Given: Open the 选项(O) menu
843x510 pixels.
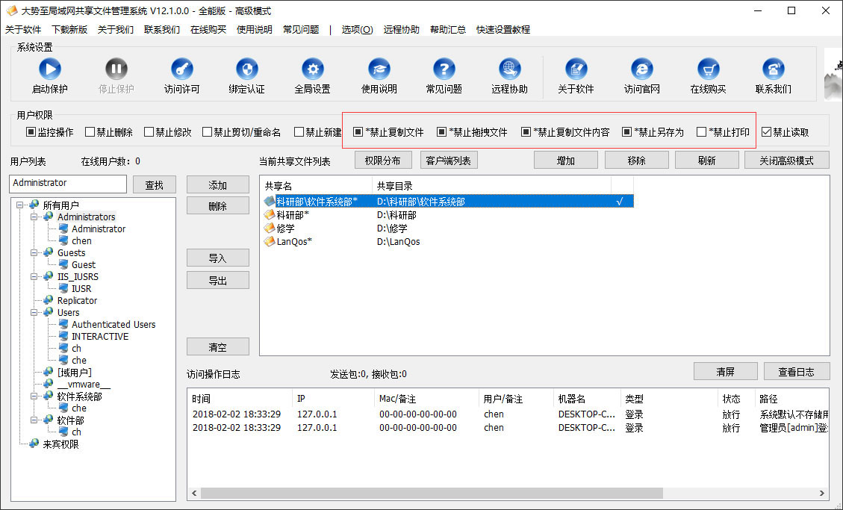Looking at the screenshot, I should [x=356, y=30].
